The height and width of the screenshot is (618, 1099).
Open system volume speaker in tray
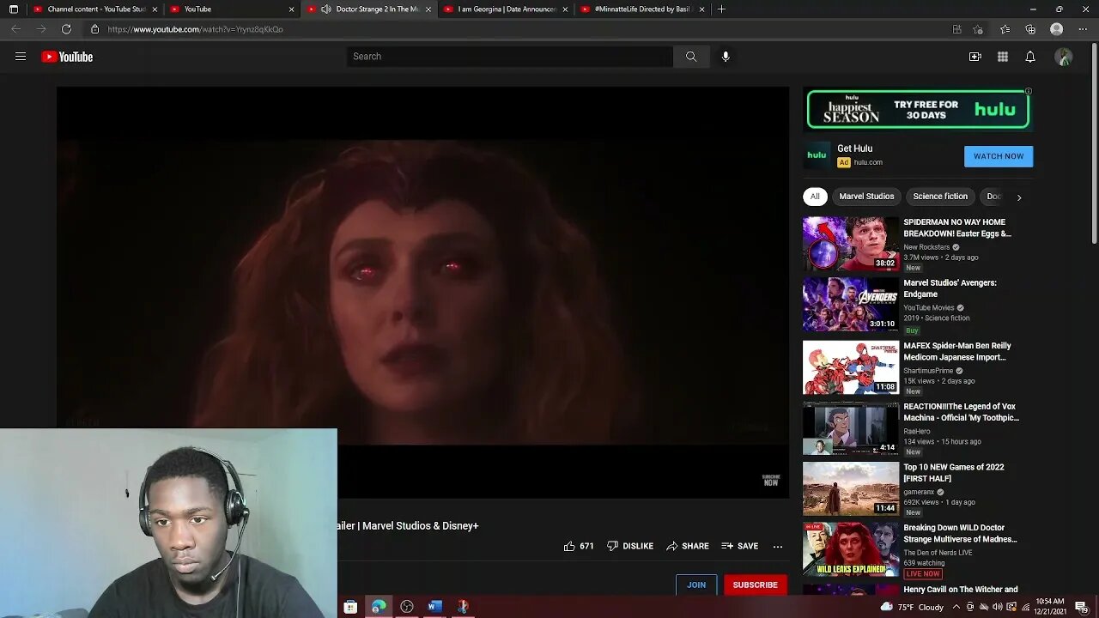(x=997, y=607)
